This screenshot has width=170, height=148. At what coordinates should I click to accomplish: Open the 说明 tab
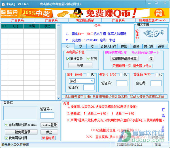(x=161, y=46)
